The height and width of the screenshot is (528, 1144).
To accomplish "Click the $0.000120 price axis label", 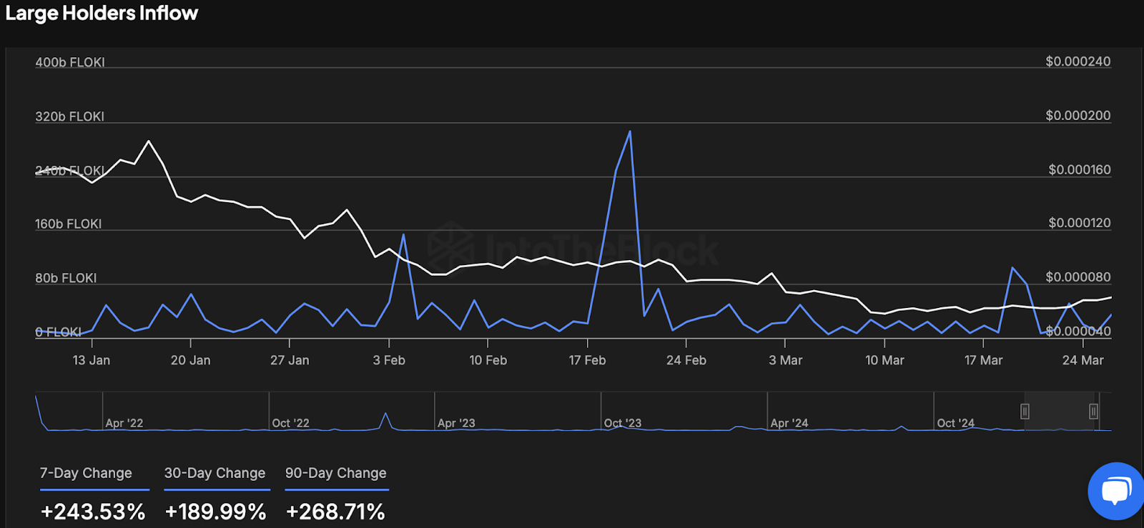I will coord(1080,223).
